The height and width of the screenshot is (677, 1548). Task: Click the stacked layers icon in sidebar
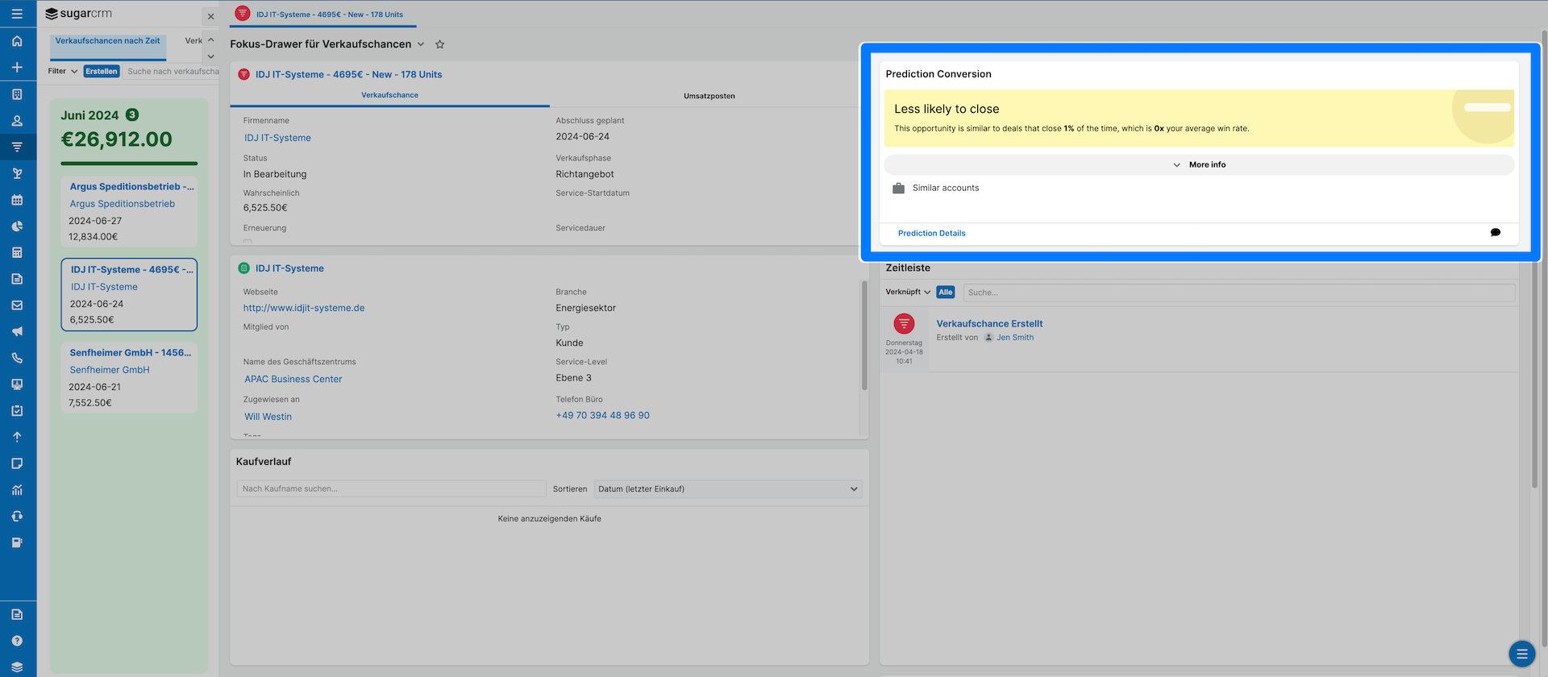[17, 667]
